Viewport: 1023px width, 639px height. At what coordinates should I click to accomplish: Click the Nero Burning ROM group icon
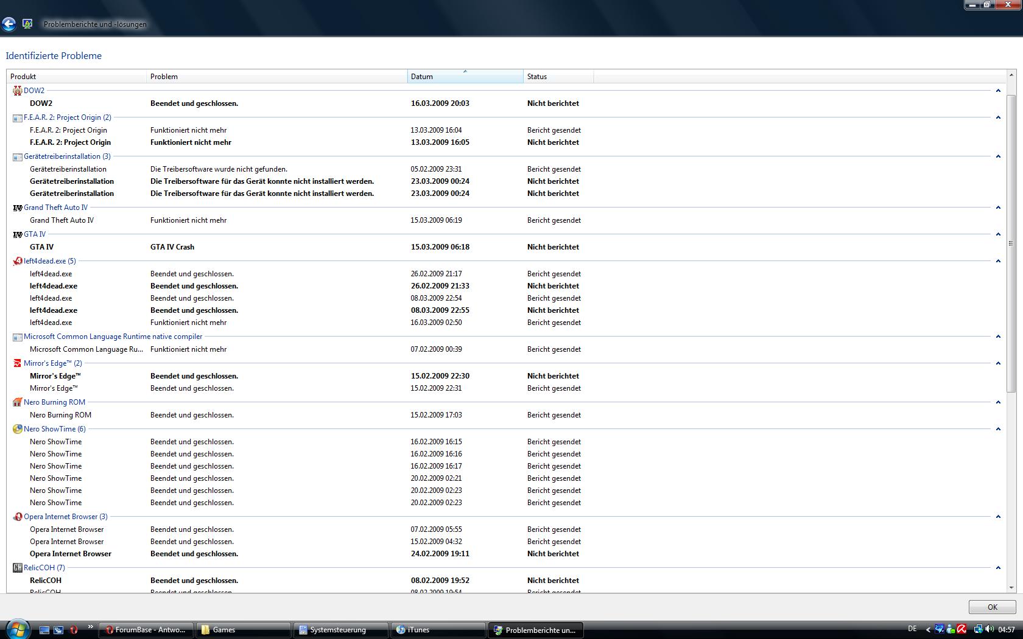18,402
